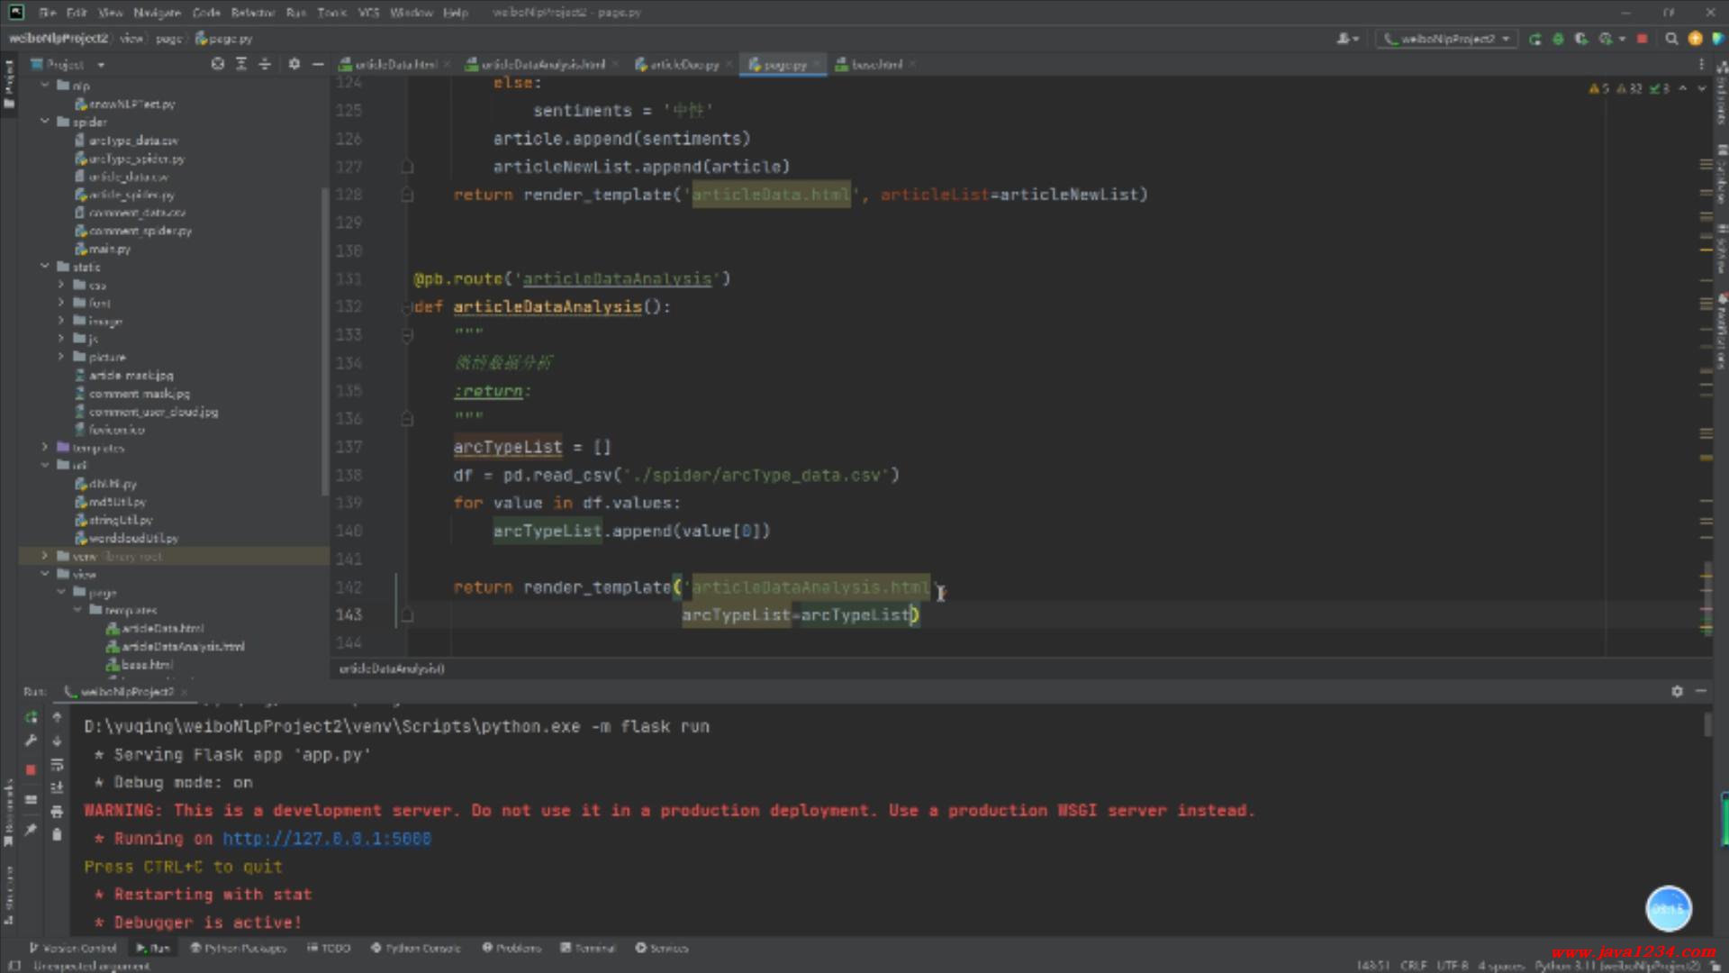Screen dimensions: 1729x973
Task: Collapse the spider folder in project tree
Action: point(45,122)
